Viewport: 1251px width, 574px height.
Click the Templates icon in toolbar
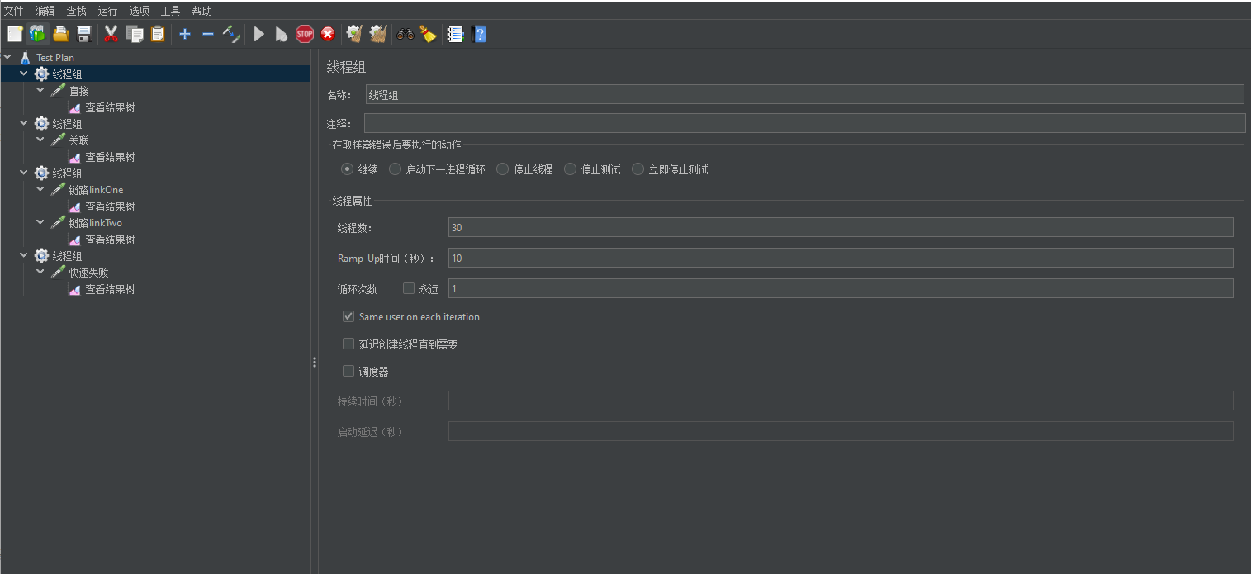pos(37,34)
